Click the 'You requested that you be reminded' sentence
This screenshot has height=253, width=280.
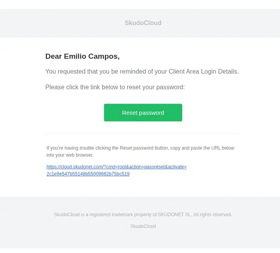[142, 72]
